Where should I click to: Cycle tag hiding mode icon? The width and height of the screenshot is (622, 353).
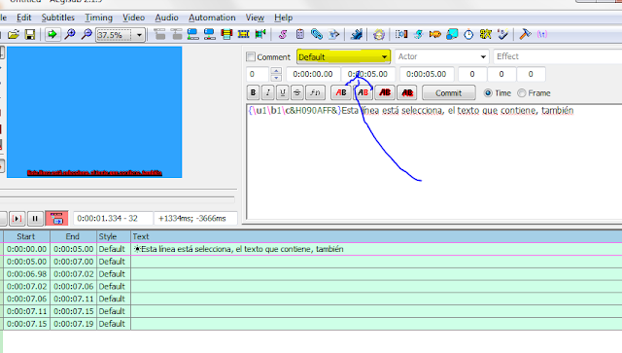(x=542, y=35)
